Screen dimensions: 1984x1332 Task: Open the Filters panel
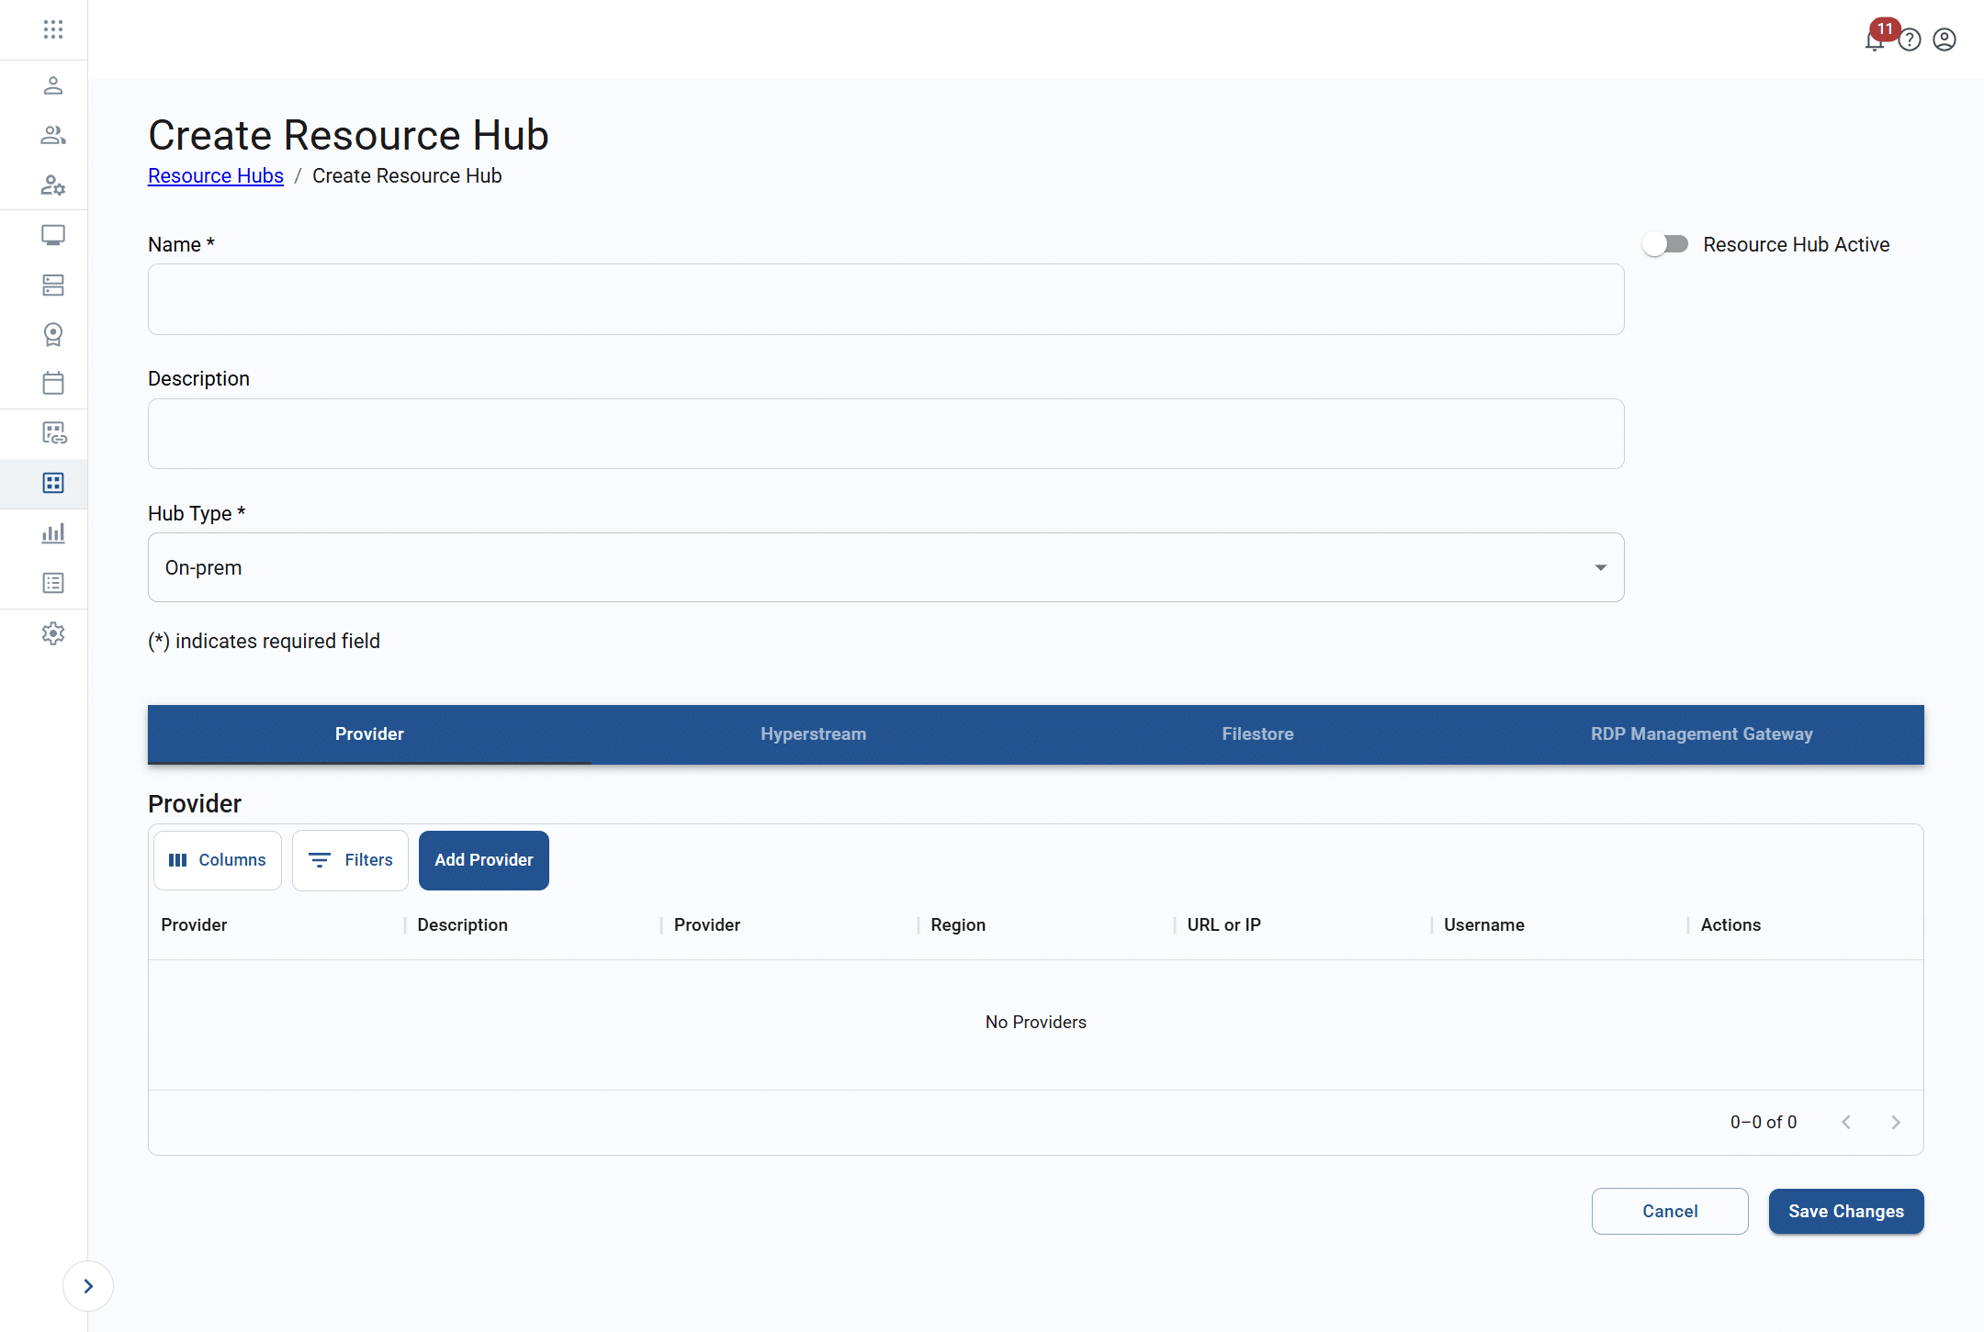coord(349,859)
